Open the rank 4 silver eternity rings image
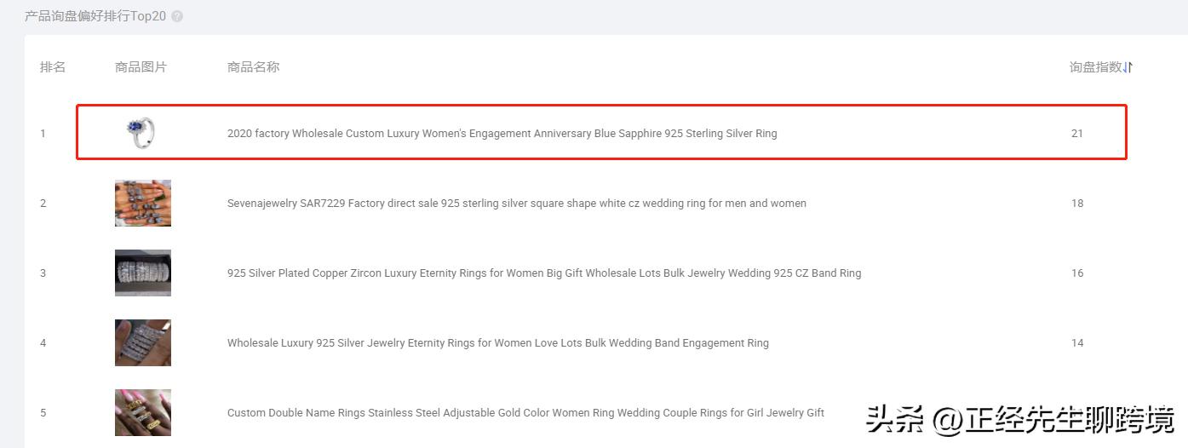Viewport: 1188px width, 448px height. pos(143,342)
